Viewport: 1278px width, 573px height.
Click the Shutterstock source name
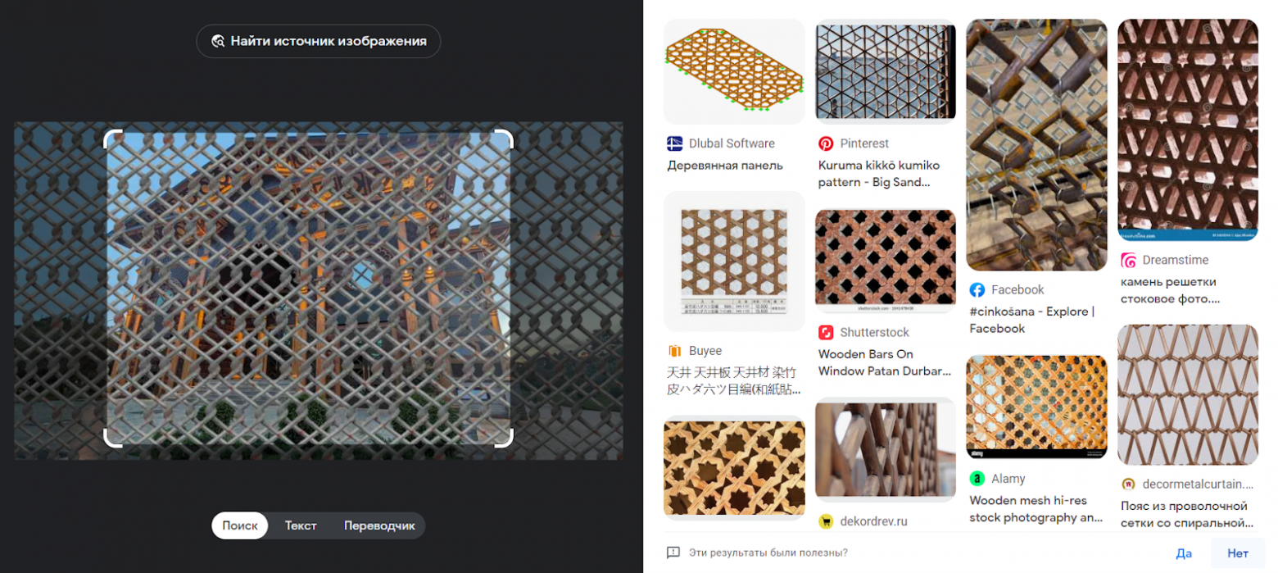click(874, 332)
